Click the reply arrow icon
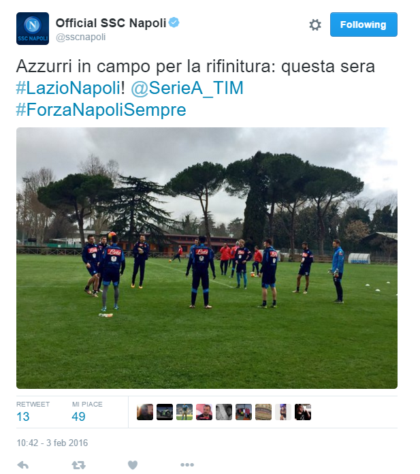 [x=23, y=465]
